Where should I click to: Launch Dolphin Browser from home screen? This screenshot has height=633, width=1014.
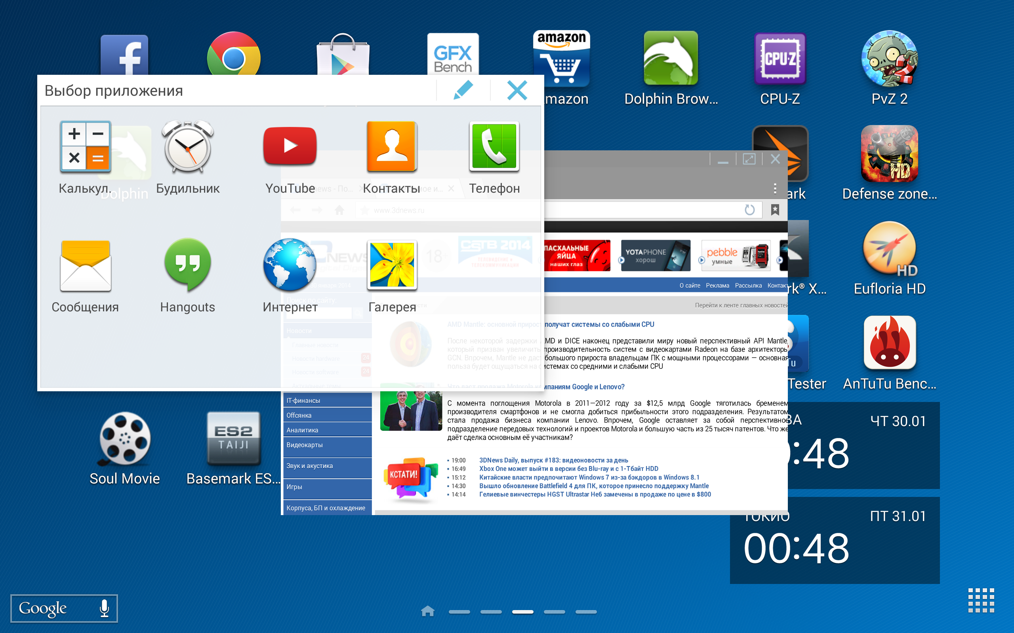point(671,59)
